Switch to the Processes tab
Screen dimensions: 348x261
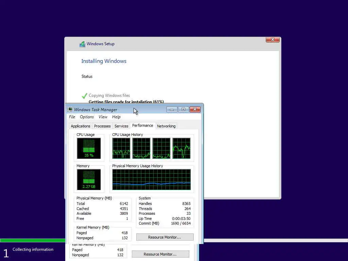tap(102, 126)
